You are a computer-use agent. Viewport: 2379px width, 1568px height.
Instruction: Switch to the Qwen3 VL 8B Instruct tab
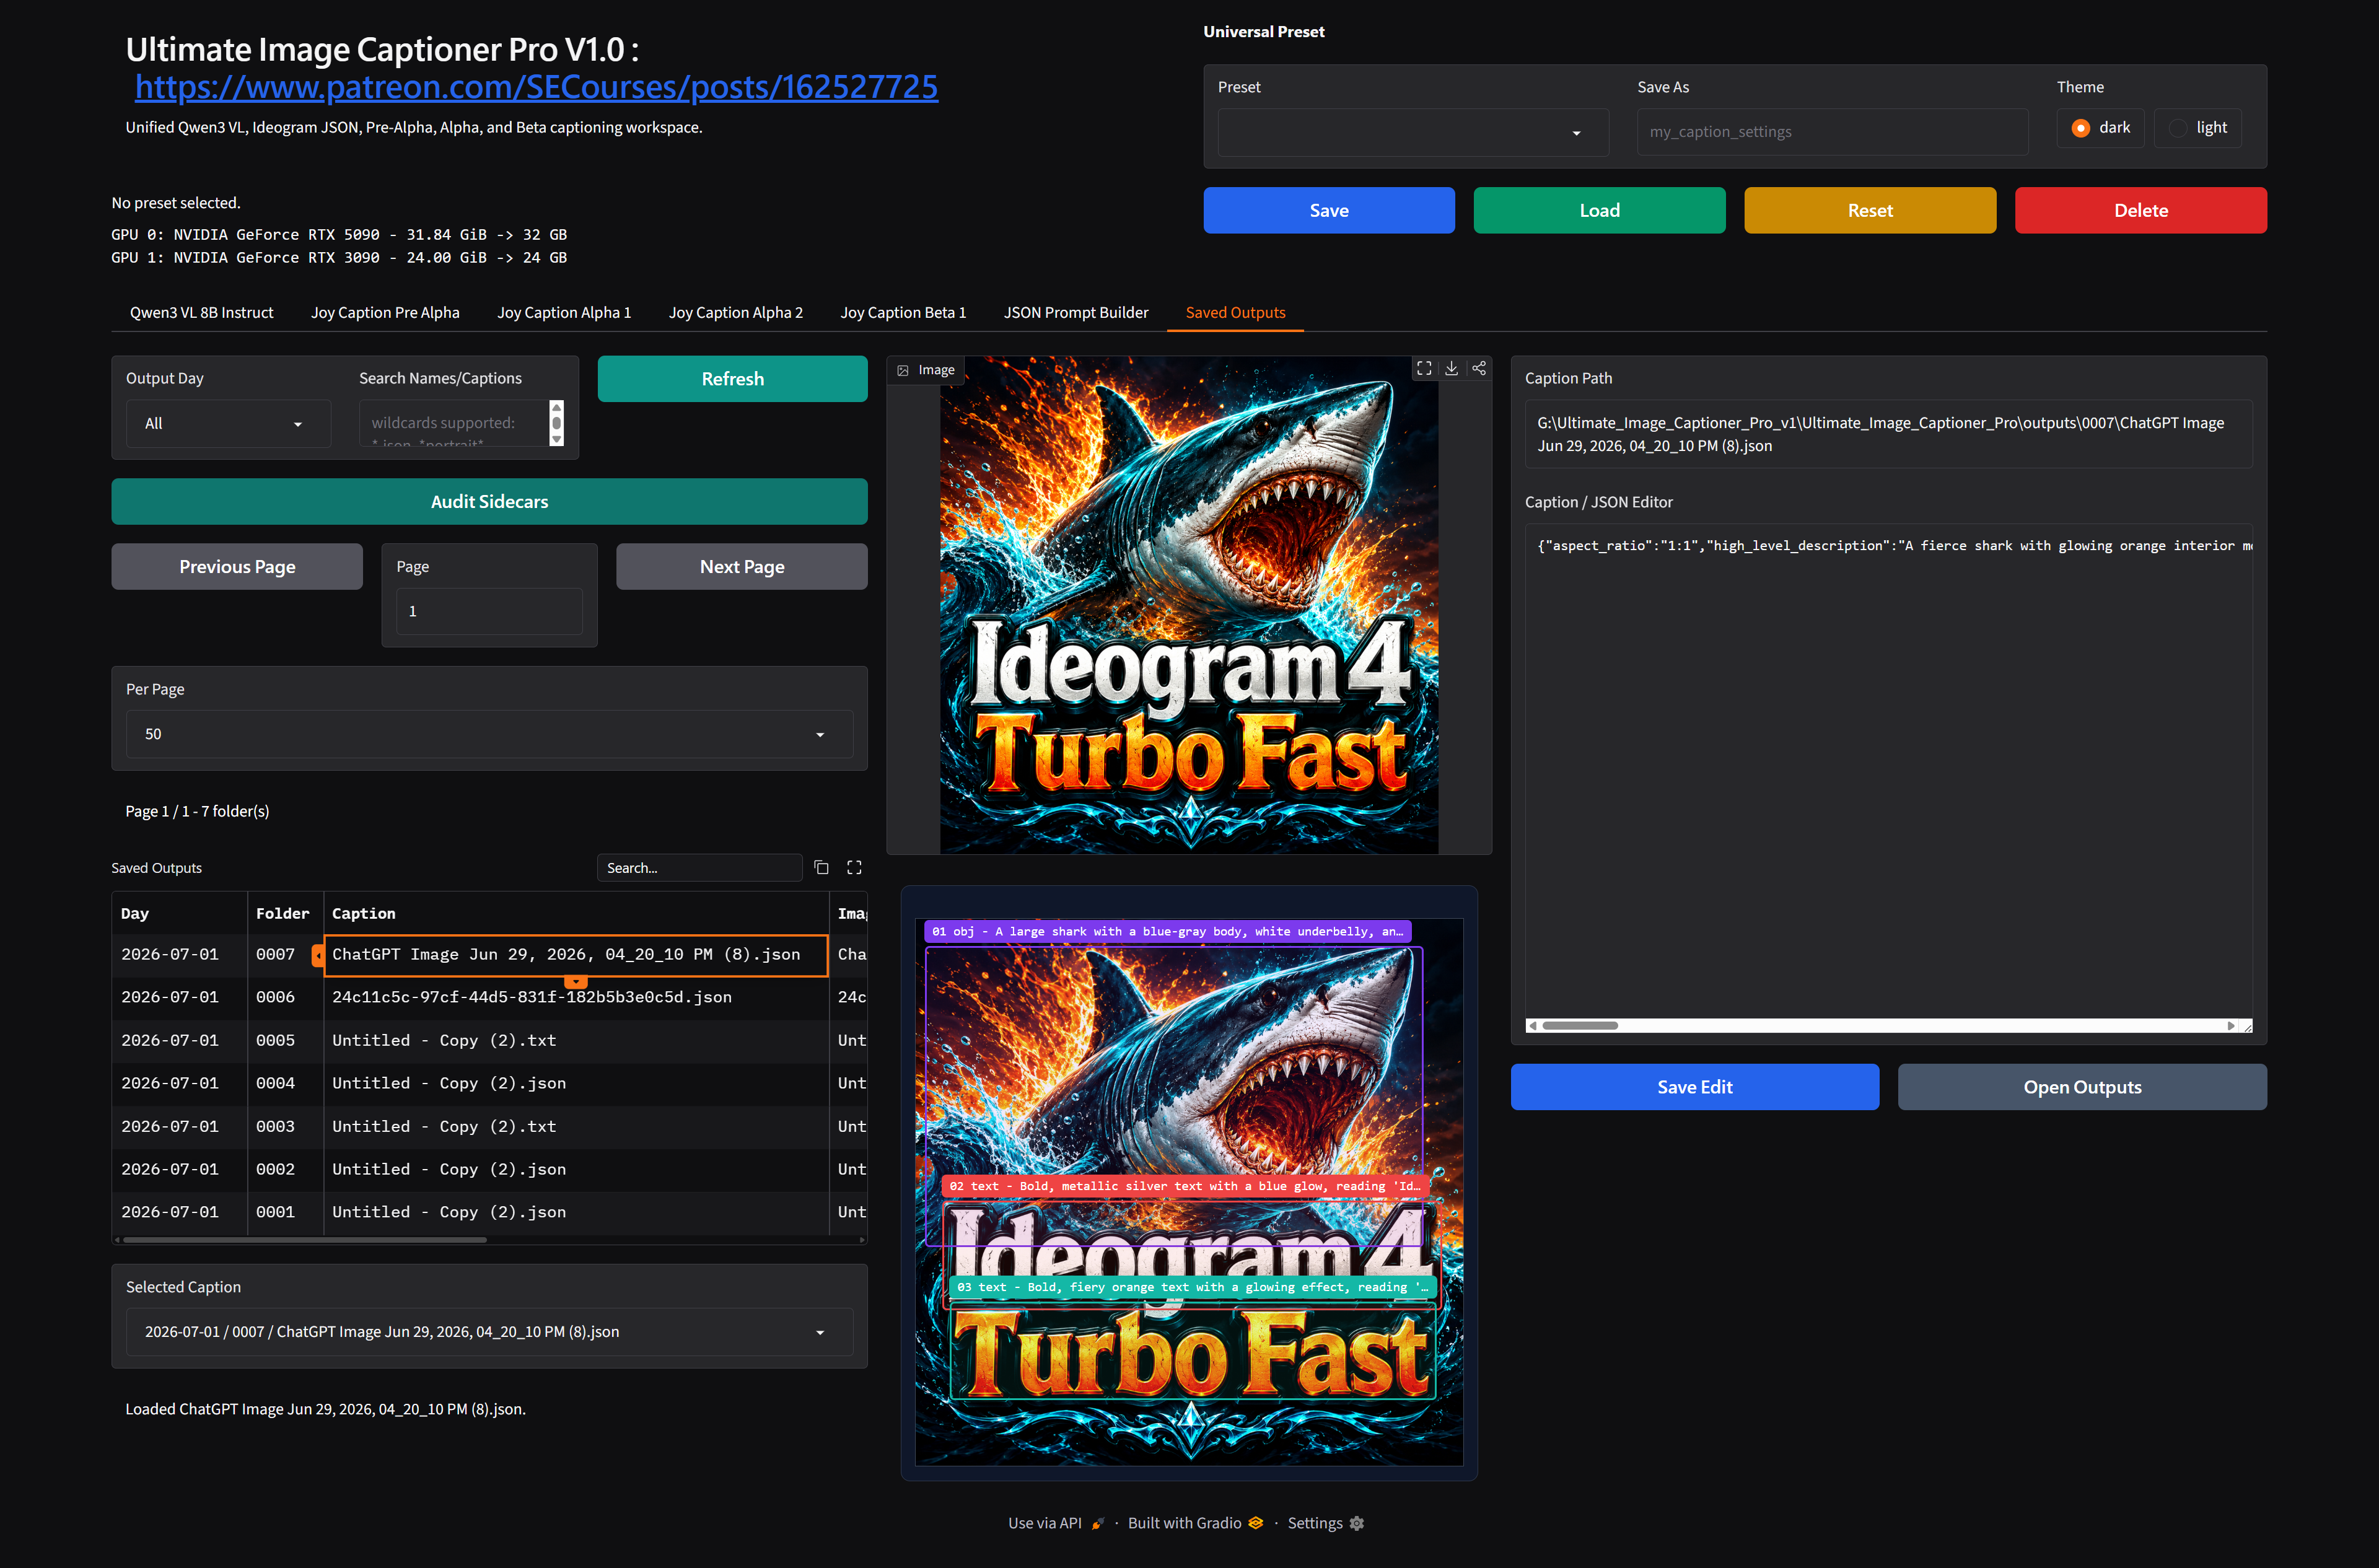201,312
